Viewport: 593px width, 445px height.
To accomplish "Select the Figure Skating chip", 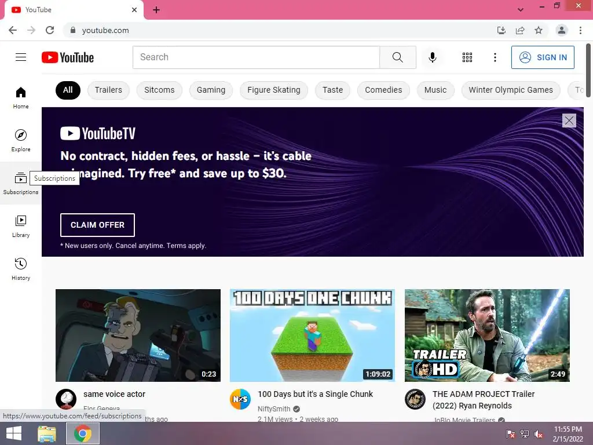I will tap(274, 90).
